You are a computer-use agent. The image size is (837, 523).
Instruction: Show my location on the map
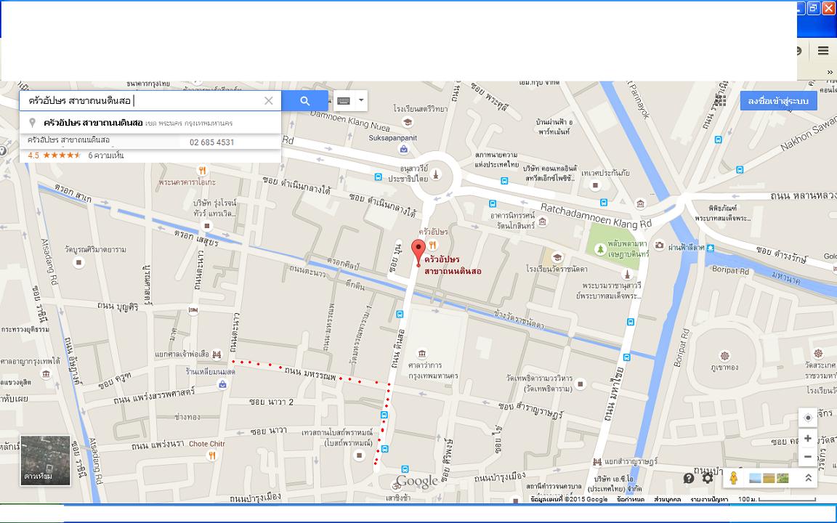[808, 418]
